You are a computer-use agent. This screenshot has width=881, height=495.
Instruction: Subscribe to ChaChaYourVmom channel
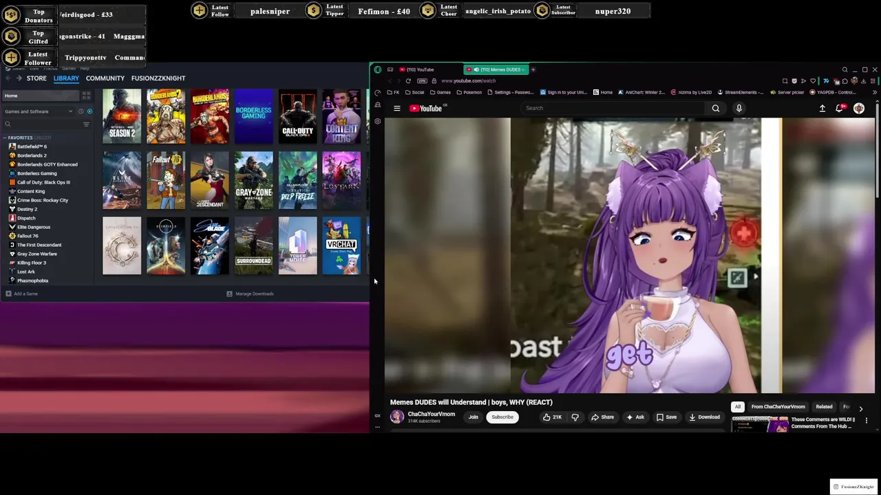pos(502,417)
